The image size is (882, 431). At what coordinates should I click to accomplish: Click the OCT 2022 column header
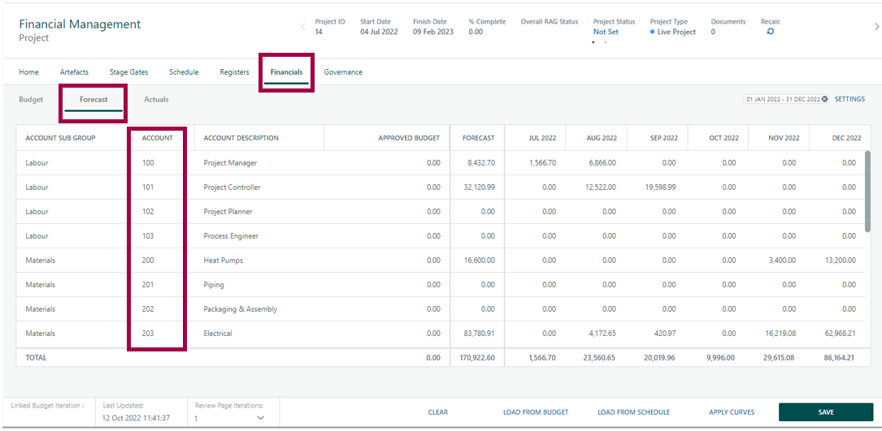point(724,138)
